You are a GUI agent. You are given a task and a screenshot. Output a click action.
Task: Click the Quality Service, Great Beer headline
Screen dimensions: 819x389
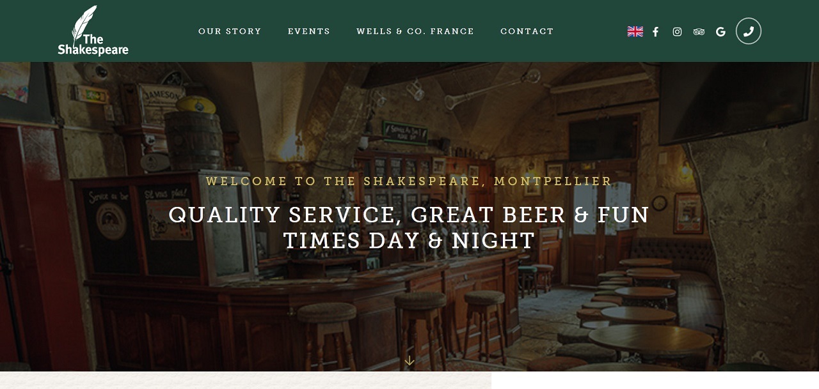pos(409,227)
